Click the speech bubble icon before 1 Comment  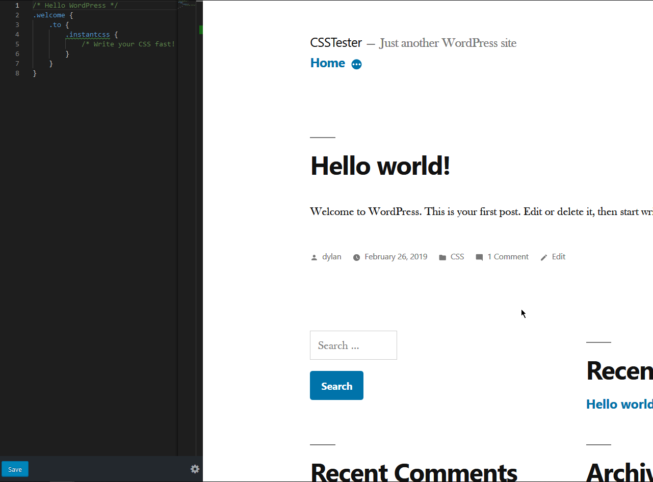click(479, 257)
